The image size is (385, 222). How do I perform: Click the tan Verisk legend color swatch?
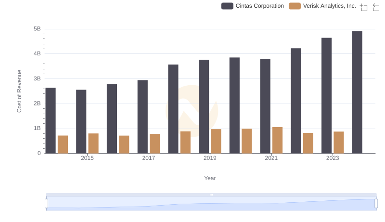pos(295,6)
